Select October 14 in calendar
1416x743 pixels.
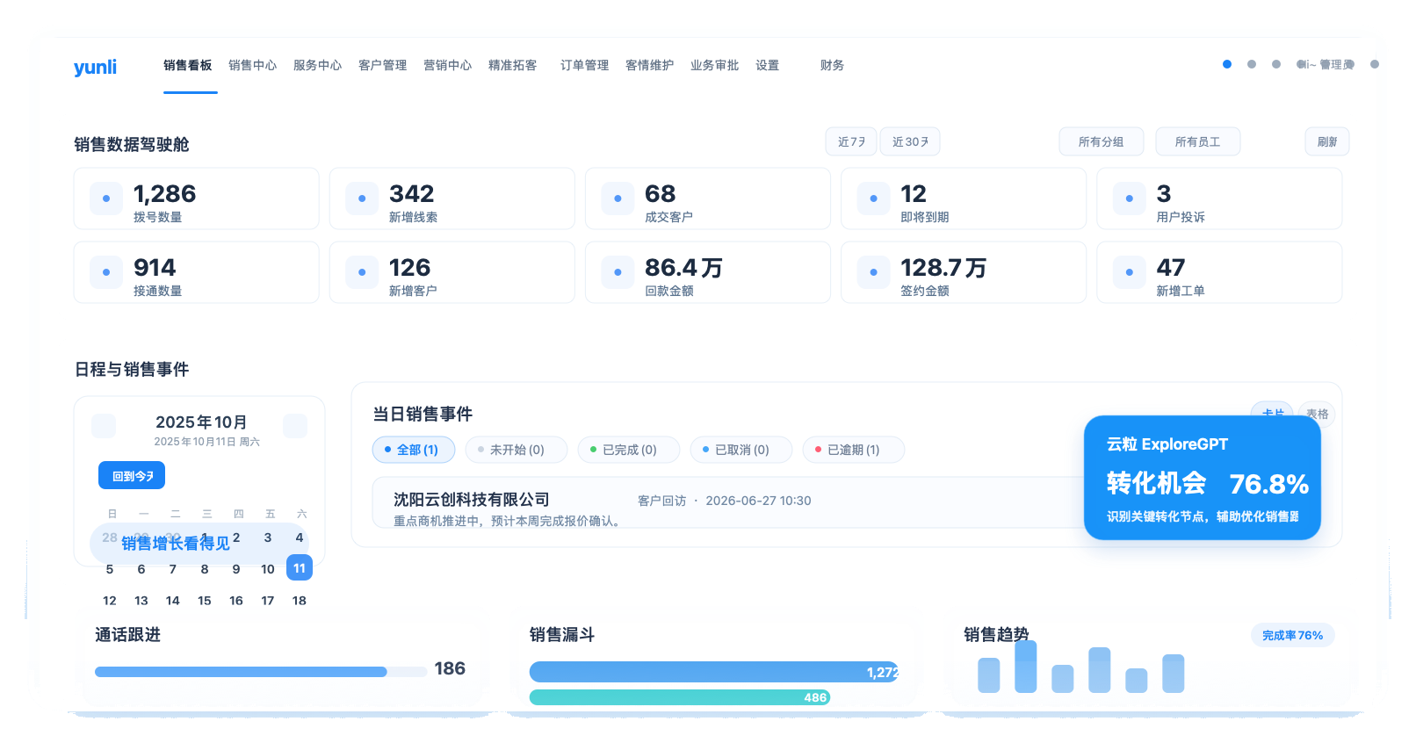pyautogui.click(x=173, y=601)
